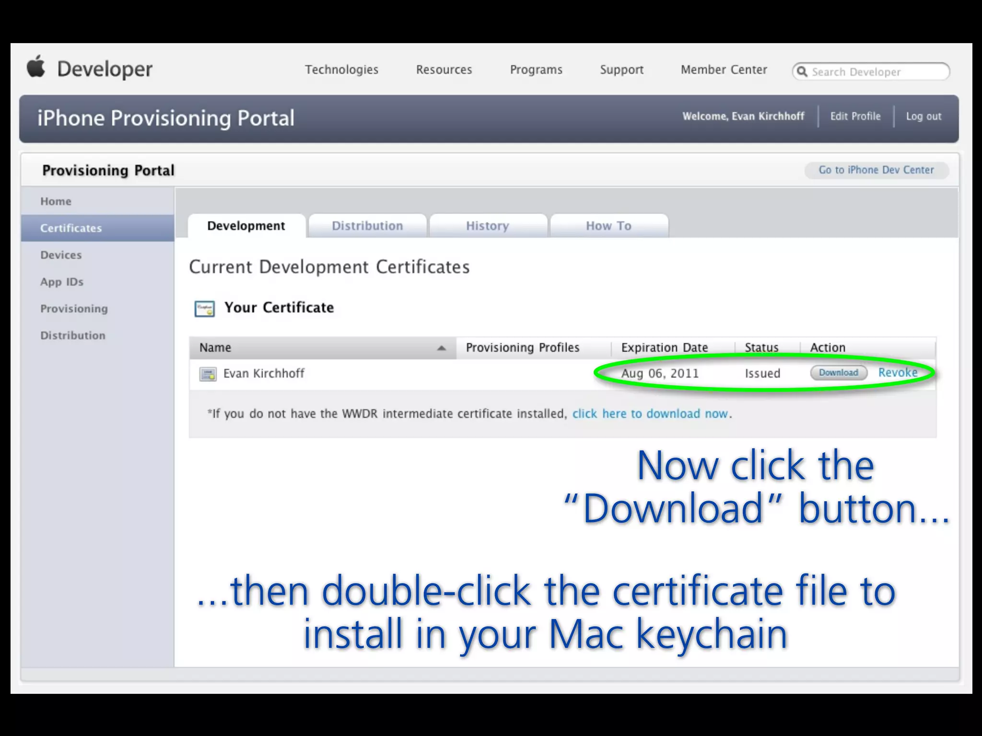Select Home in the sidebar
982x736 pixels.
[x=97, y=201]
